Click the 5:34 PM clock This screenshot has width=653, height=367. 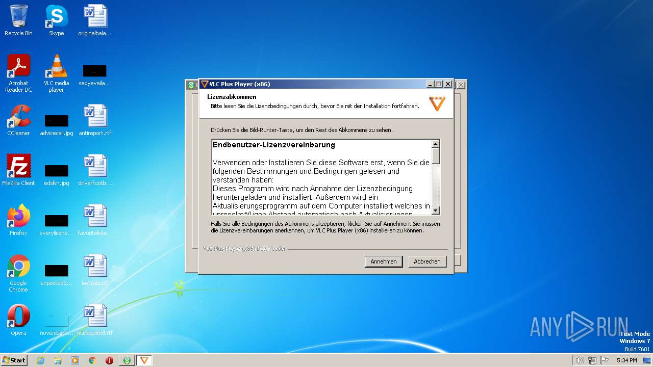[626, 360]
